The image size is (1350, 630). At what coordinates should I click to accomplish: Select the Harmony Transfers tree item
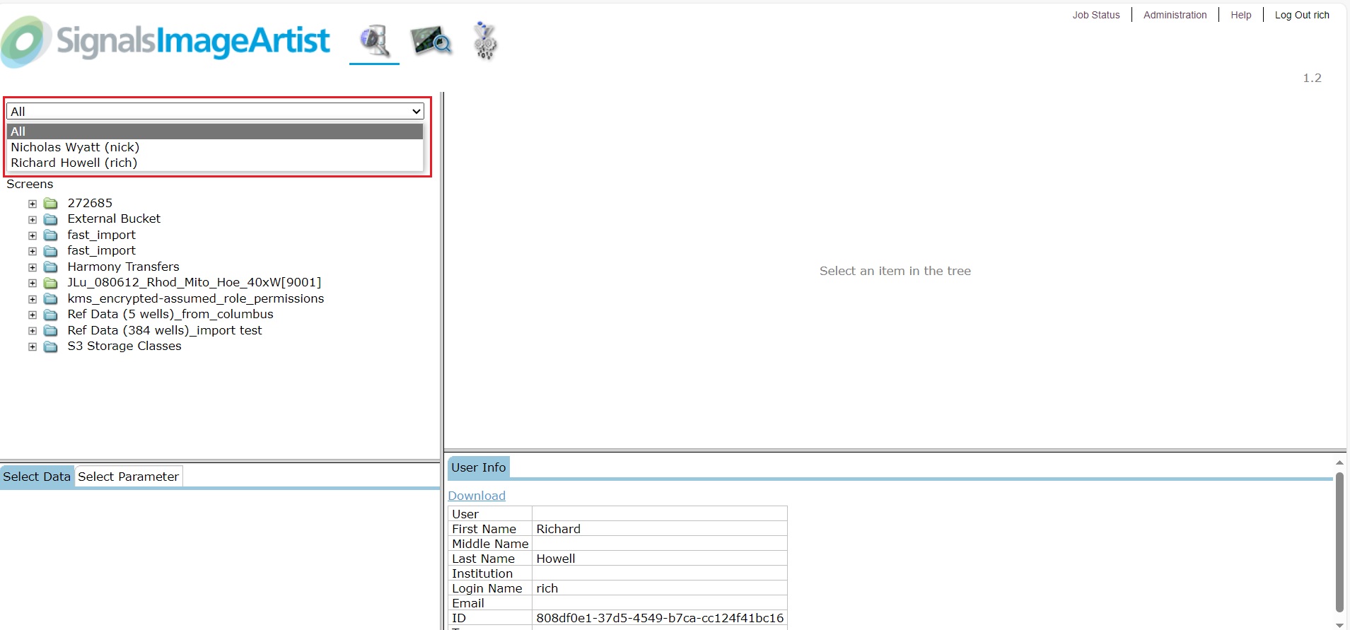click(x=123, y=267)
